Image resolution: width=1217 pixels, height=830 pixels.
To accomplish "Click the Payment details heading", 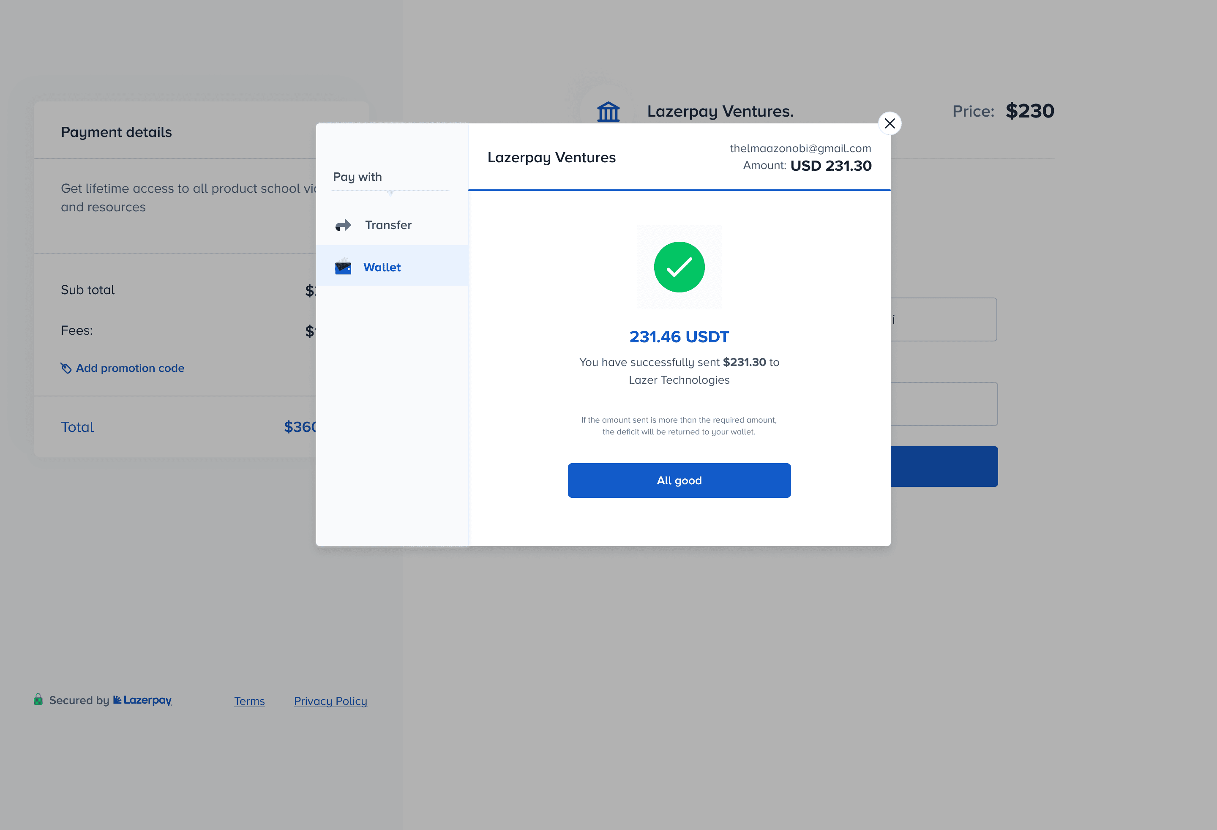I will pyautogui.click(x=116, y=132).
